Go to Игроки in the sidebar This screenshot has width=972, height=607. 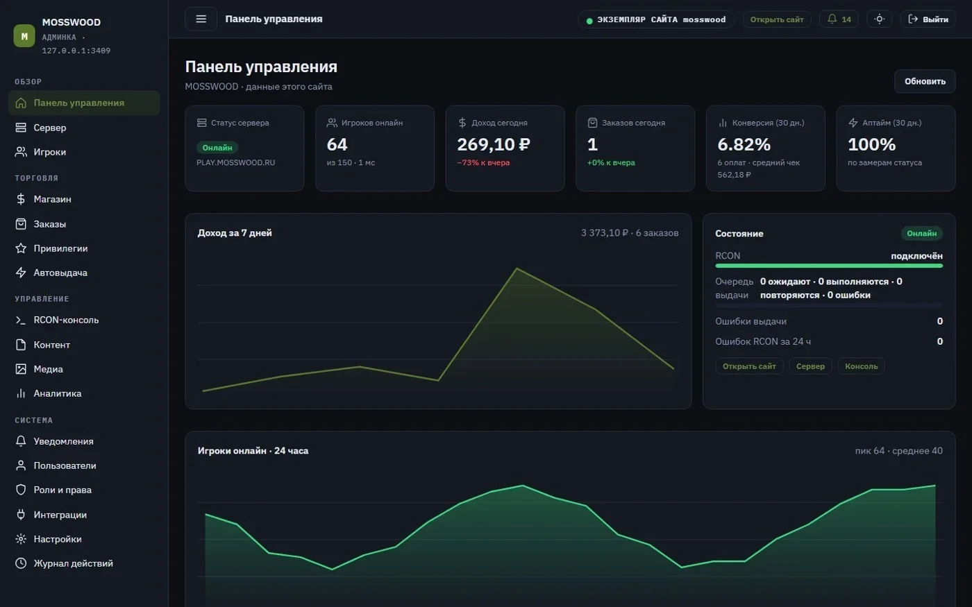coord(84,152)
